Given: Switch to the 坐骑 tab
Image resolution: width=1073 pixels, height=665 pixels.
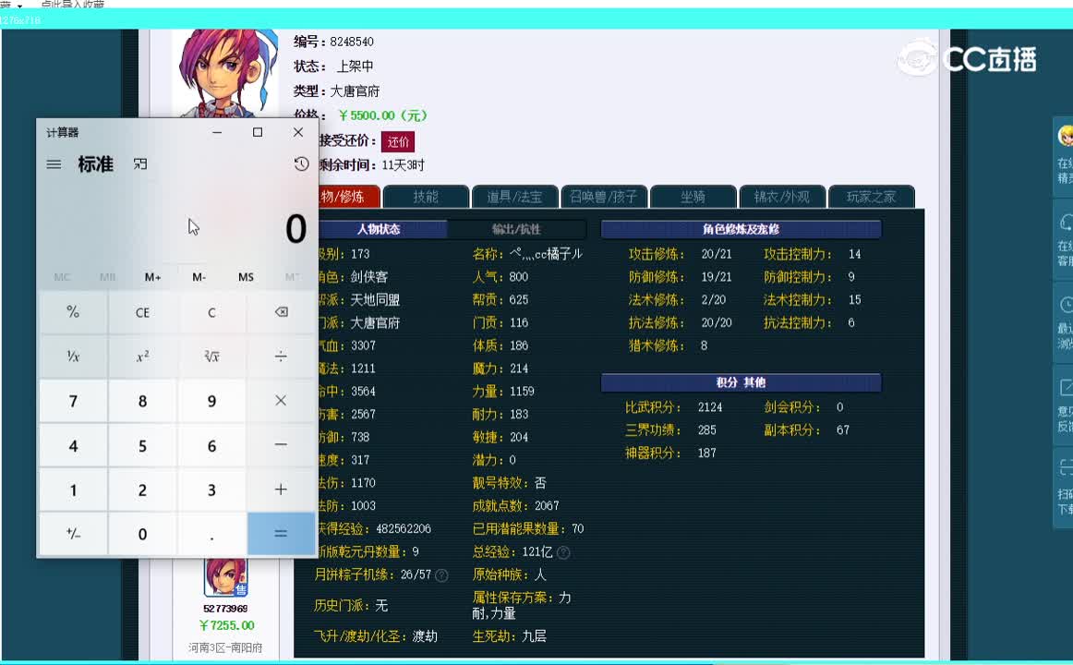Looking at the screenshot, I should (x=693, y=196).
